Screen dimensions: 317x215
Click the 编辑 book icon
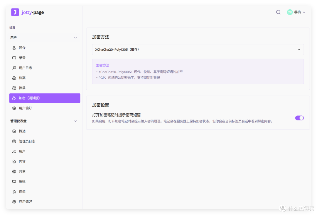point(14,182)
